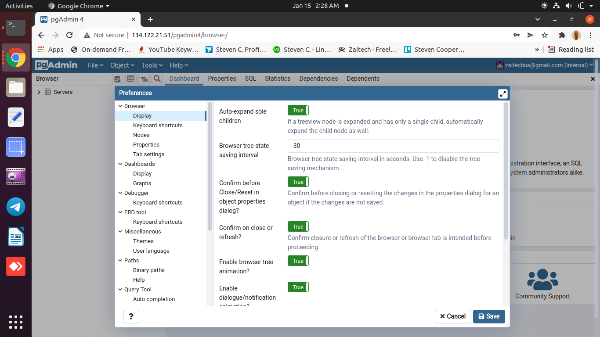Click the send/share icon in address bar

click(531, 35)
